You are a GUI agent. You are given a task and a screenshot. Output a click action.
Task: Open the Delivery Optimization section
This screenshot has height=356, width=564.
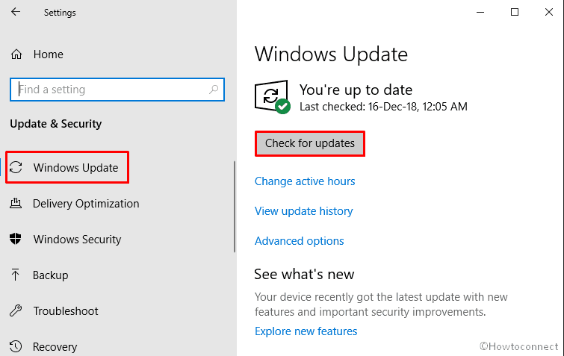click(x=86, y=204)
